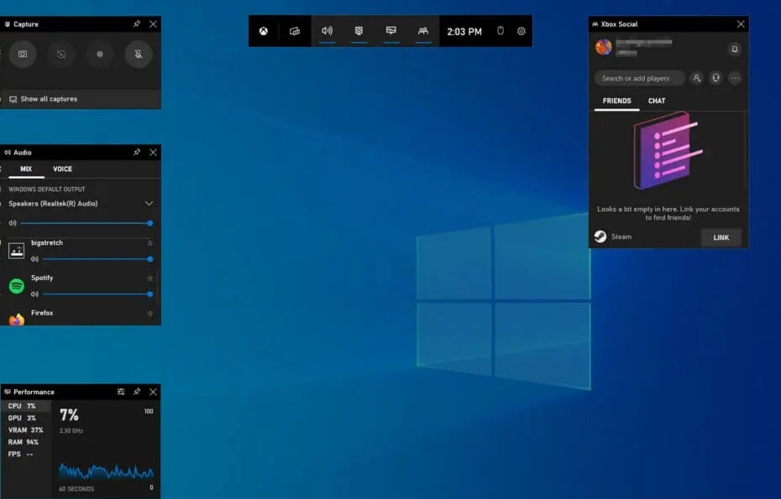This screenshot has width=781, height=499.
Task: Select the RAM 94% metric
Action: pos(26,442)
